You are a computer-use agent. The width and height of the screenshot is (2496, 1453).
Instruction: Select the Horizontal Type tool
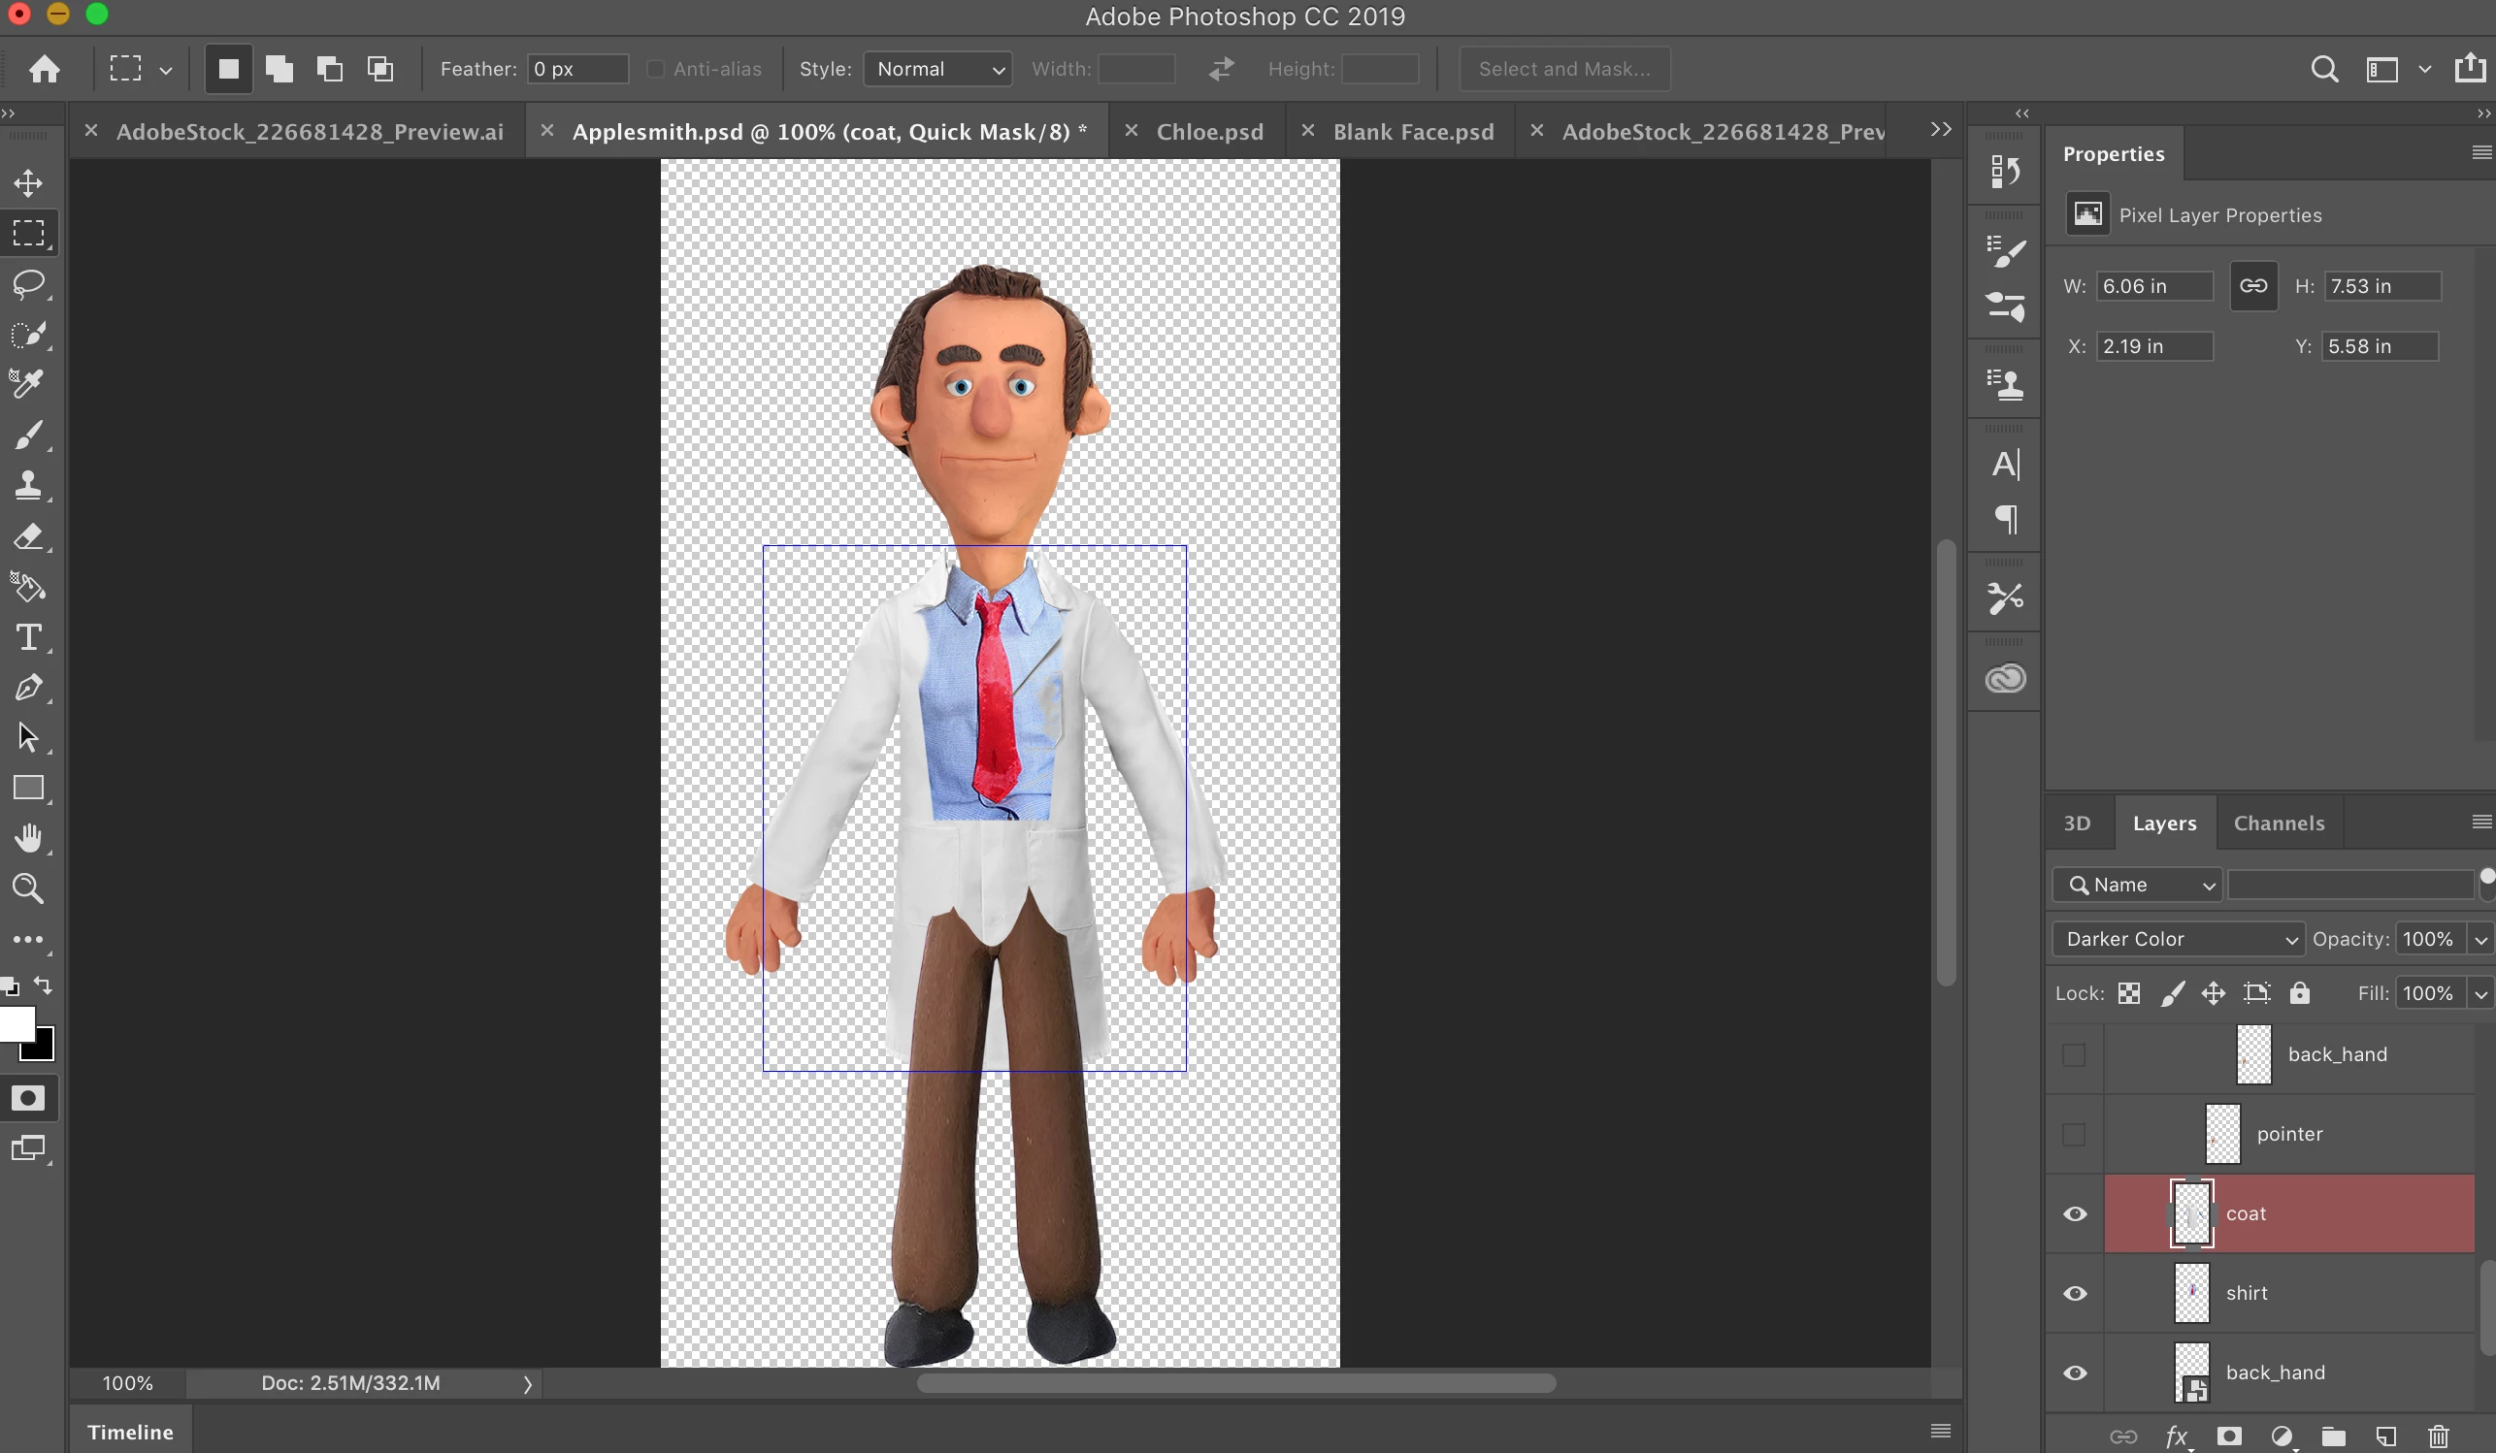pos(28,636)
